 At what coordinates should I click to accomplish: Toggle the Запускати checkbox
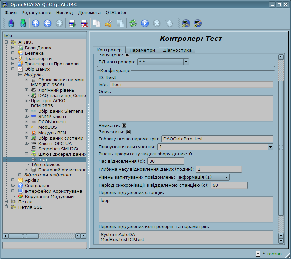[x=128, y=132]
